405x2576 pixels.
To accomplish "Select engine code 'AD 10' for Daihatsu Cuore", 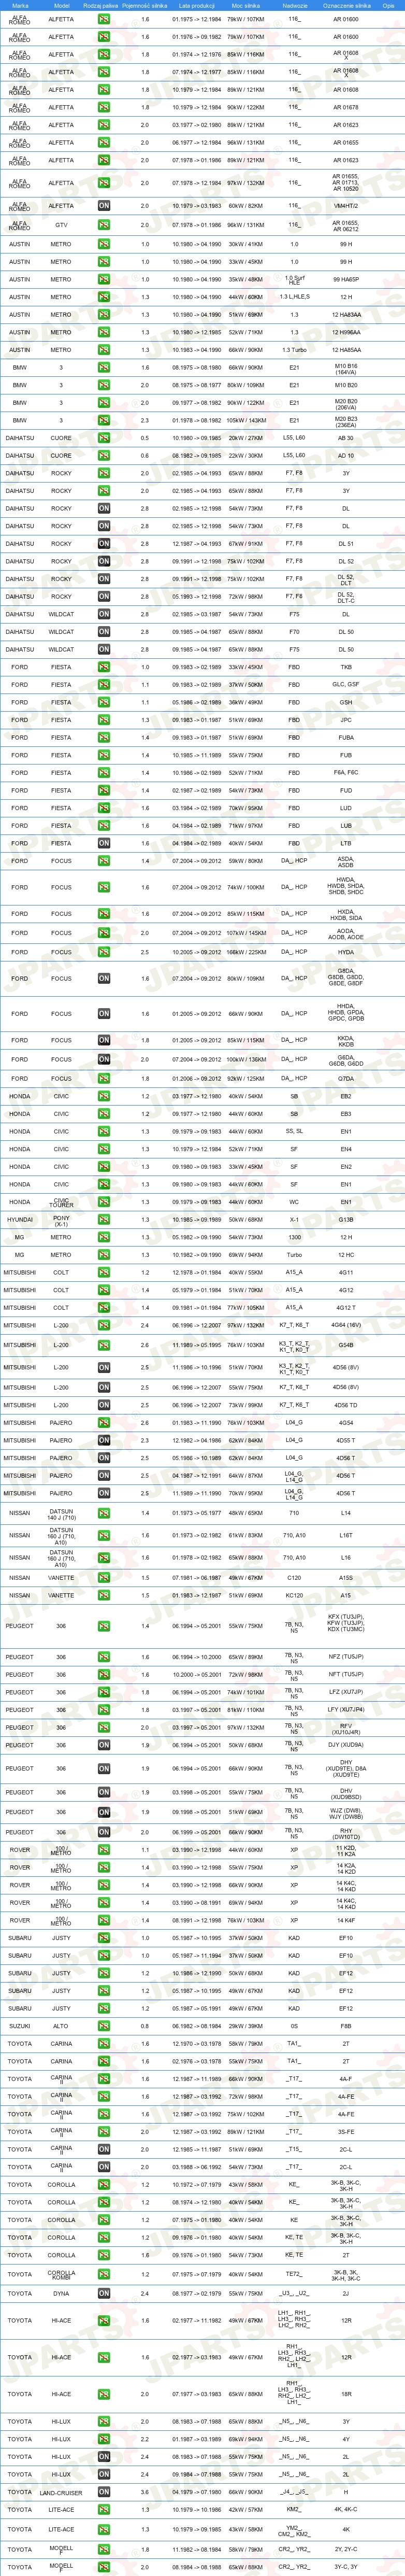I will (x=346, y=456).
